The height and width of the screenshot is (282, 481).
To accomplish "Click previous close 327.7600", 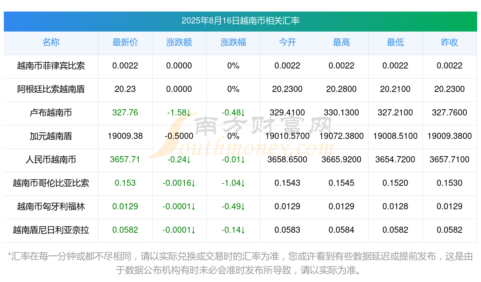I will pos(449,113).
